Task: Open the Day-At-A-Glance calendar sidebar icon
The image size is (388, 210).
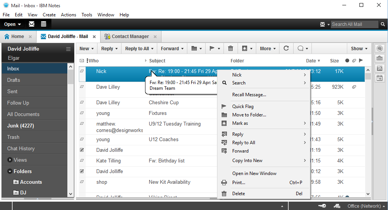Action: coord(379,78)
